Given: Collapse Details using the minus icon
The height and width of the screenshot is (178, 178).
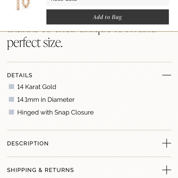Looking at the screenshot, I should coord(167,75).
